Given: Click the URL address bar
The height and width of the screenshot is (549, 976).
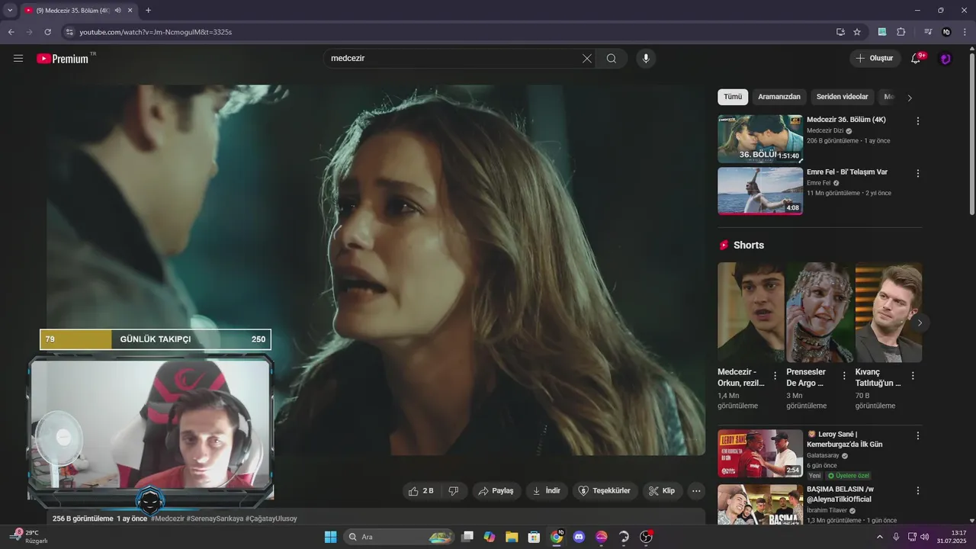Looking at the screenshot, I should [x=450, y=32].
